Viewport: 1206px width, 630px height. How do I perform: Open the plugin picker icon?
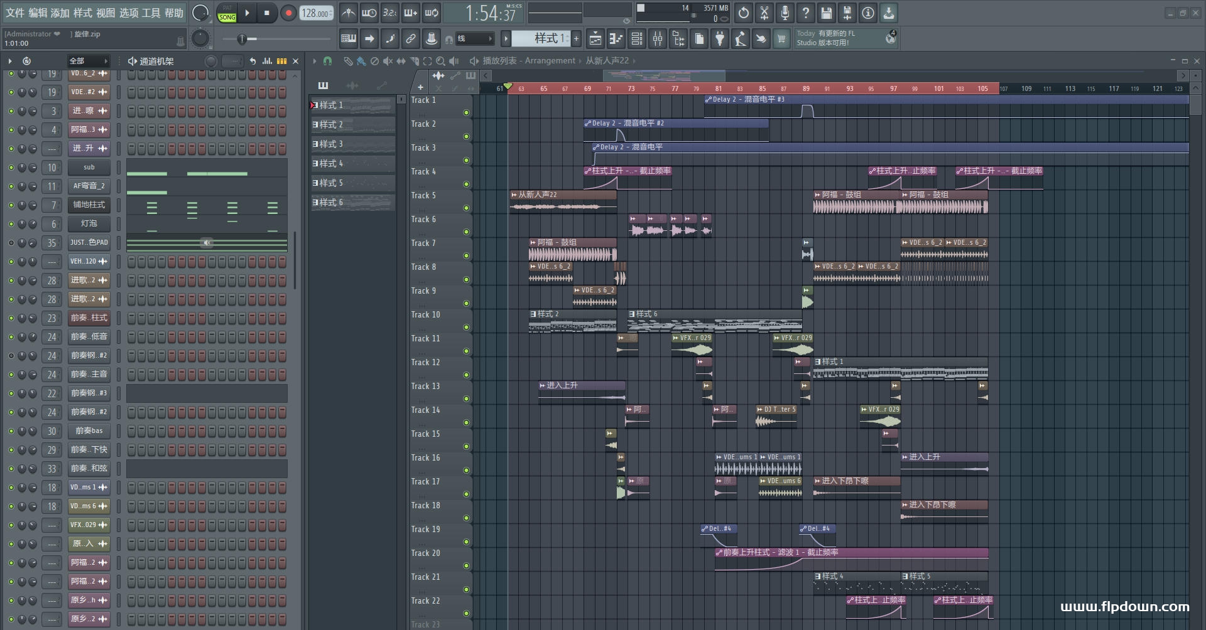tap(719, 39)
